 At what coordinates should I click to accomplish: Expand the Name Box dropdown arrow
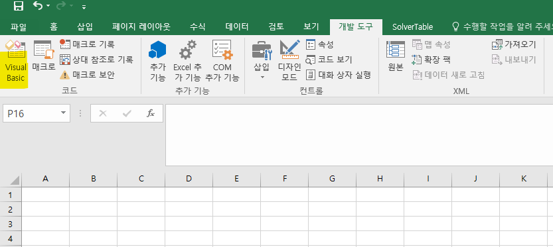coord(64,113)
